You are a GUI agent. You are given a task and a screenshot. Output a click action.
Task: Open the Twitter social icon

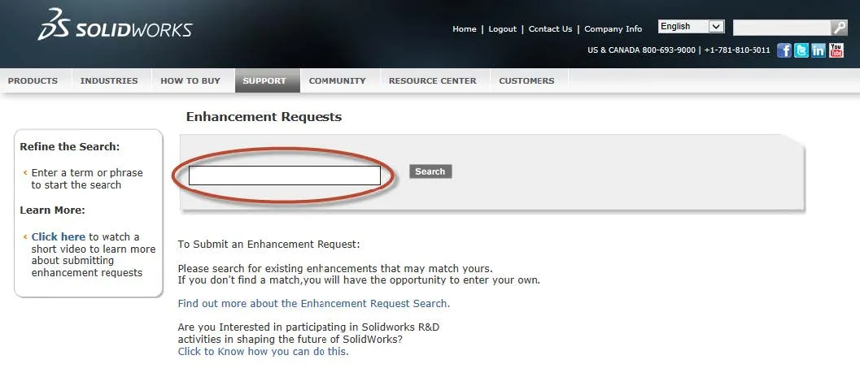(x=801, y=50)
